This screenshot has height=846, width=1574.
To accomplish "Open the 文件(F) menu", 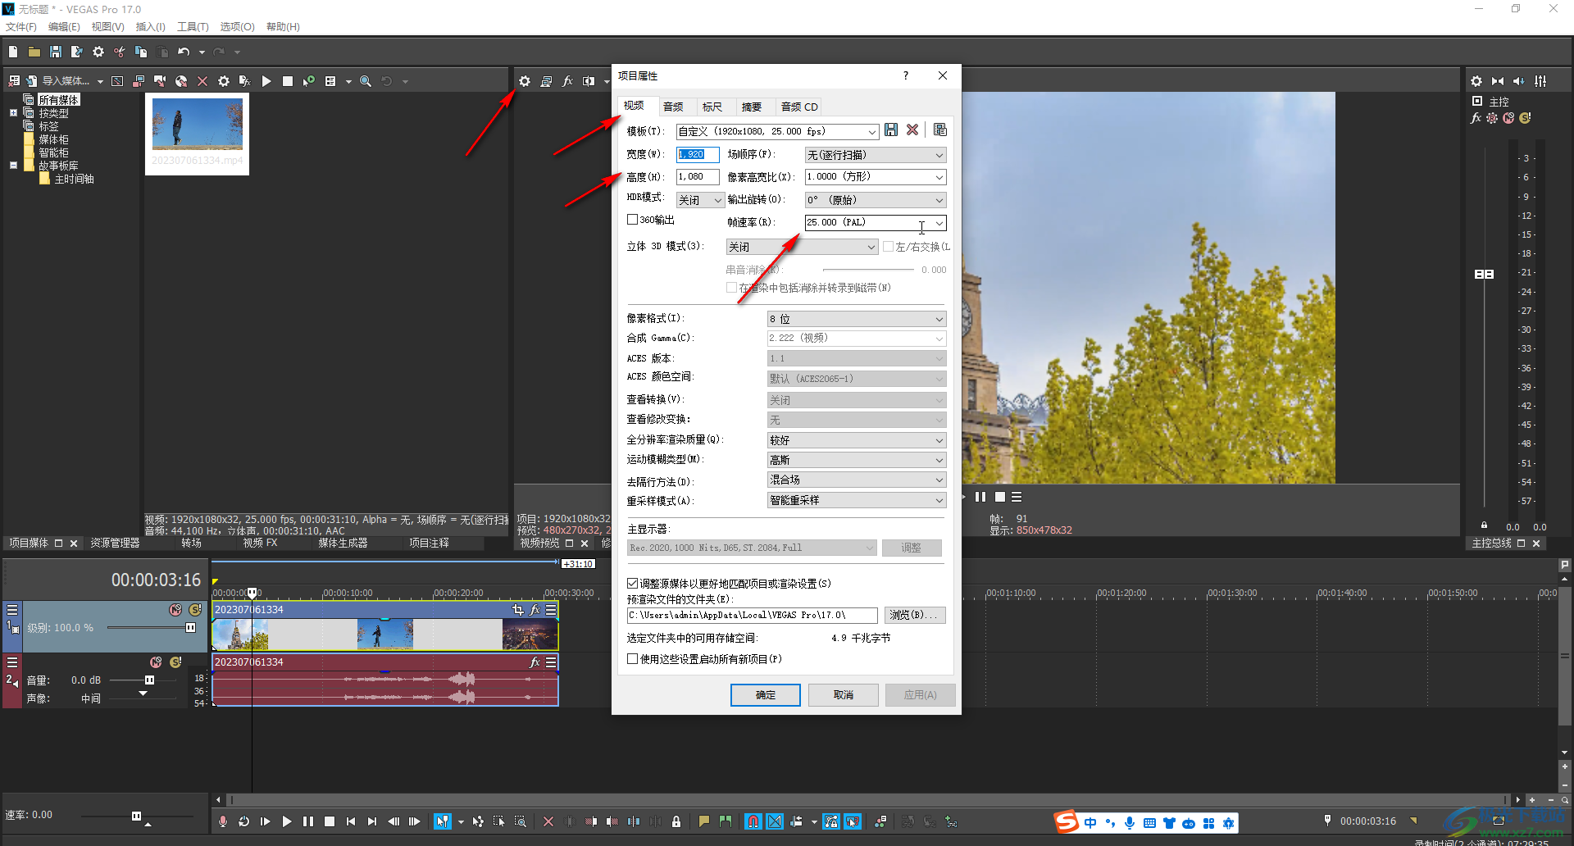I will coord(21,27).
